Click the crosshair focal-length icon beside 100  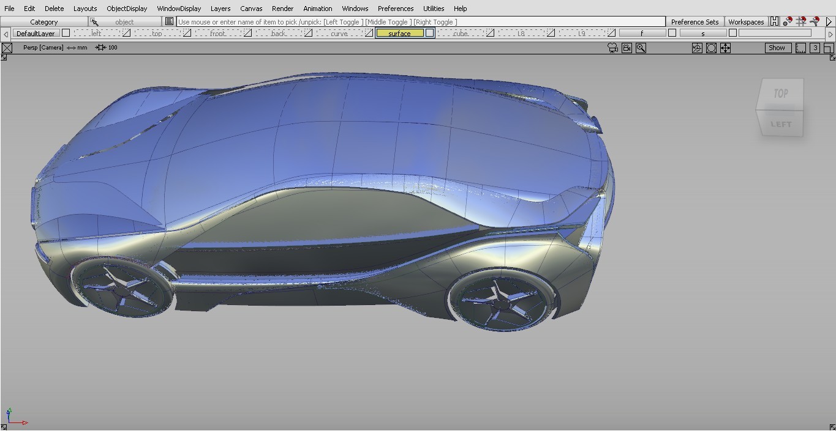pyautogui.click(x=100, y=47)
